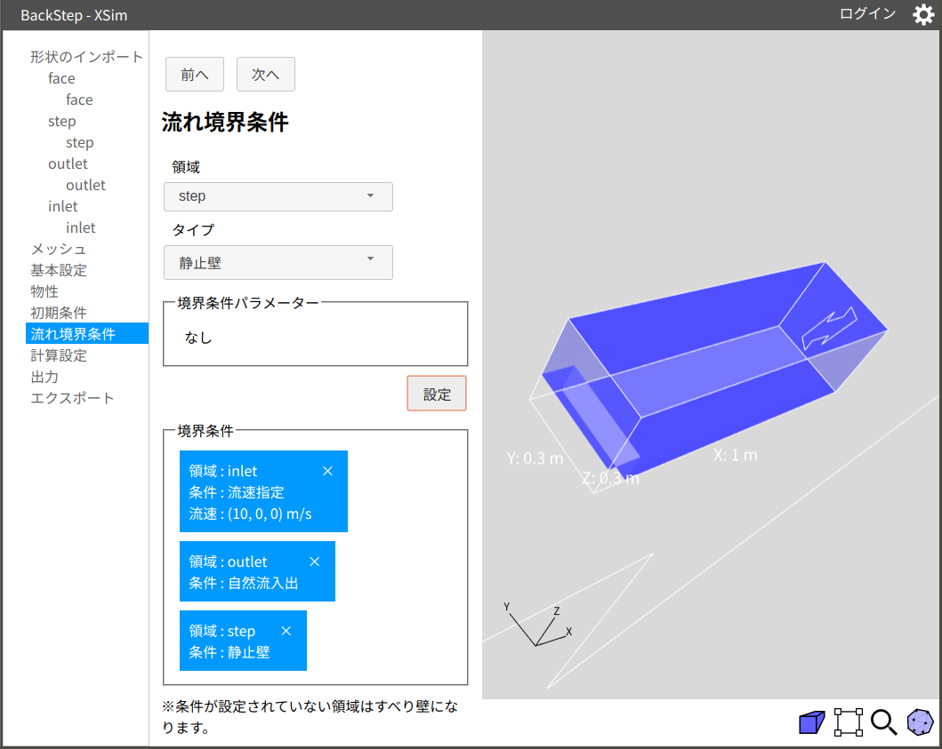Screen dimensions: 942x749
Task: Toggle the mesh polyhedron view icon
Action: tap(920, 722)
